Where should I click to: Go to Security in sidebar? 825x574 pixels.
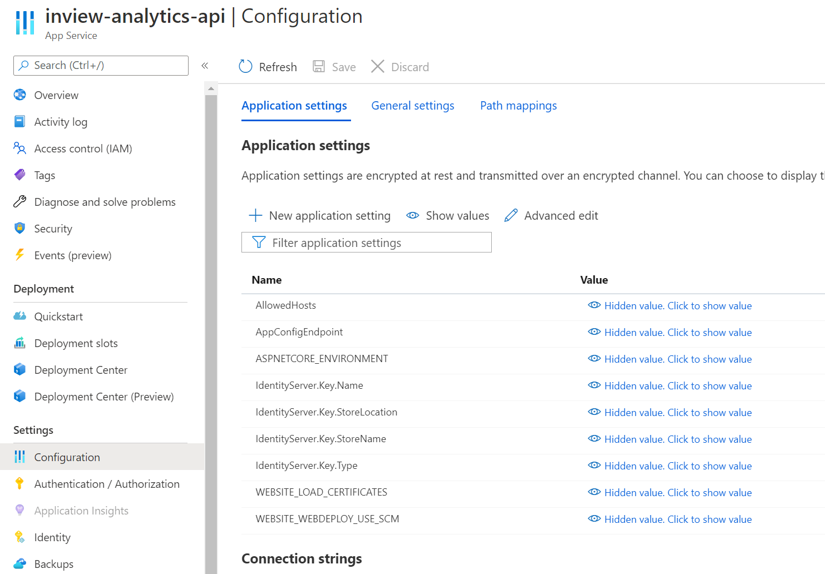click(x=53, y=229)
